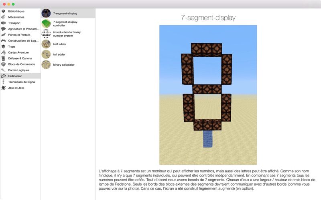Image resolution: width=321 pixels, height=200 pixels.
Task: Click the Portes Logiques icon
Action: (3, 70)
